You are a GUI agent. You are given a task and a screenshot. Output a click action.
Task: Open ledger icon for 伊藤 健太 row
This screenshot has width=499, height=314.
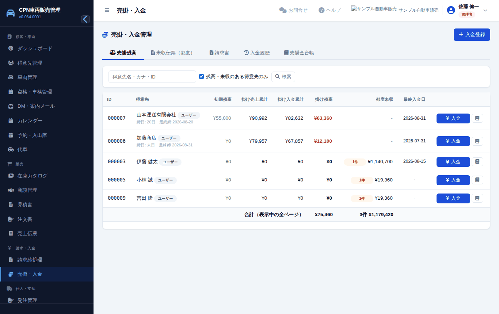477,162
